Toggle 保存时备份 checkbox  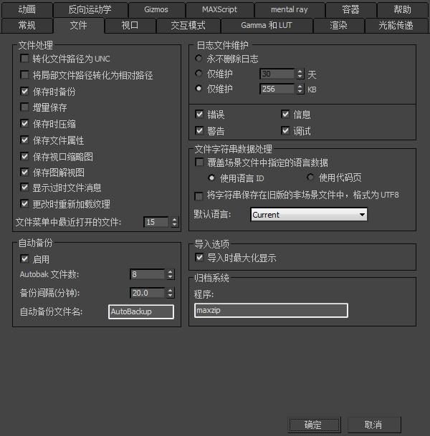[24, 91]
